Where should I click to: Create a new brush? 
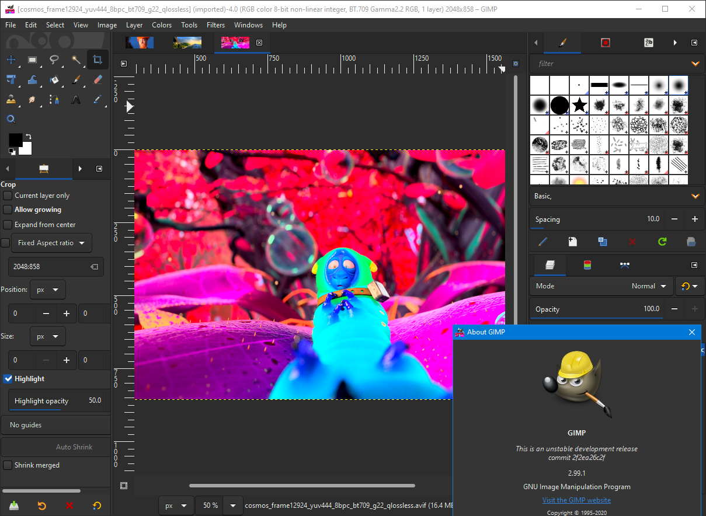click(x=573, y=241)
